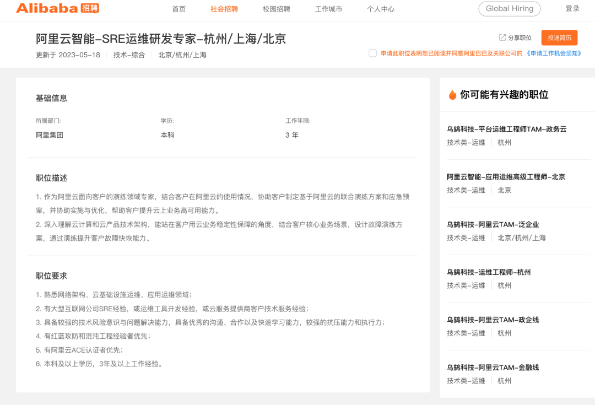Screen dimensions: 595x405
Task: Click the update date 更新于 2023-05-18
Action: click(68, 55)
